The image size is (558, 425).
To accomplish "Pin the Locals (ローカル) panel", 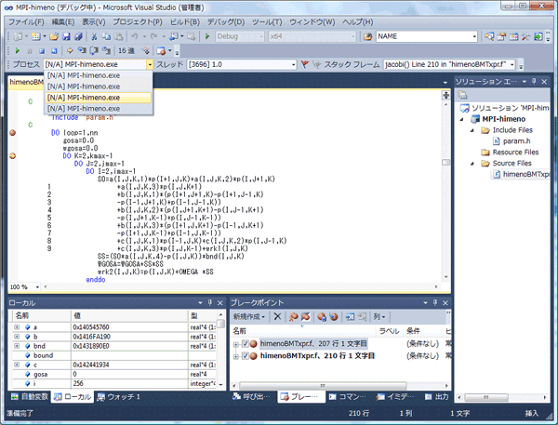I will tap(210, 302).
